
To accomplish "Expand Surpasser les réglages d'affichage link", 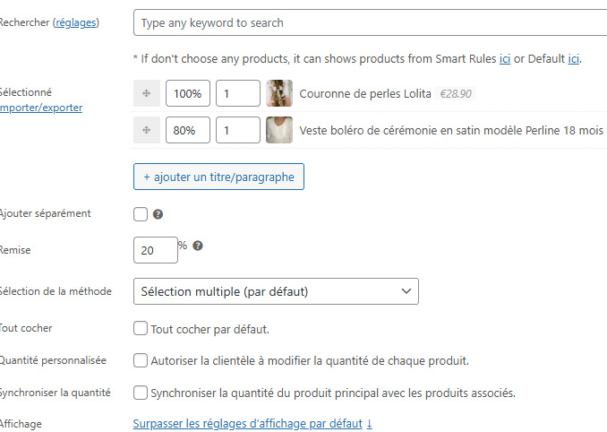I will (x=252, y=423).
